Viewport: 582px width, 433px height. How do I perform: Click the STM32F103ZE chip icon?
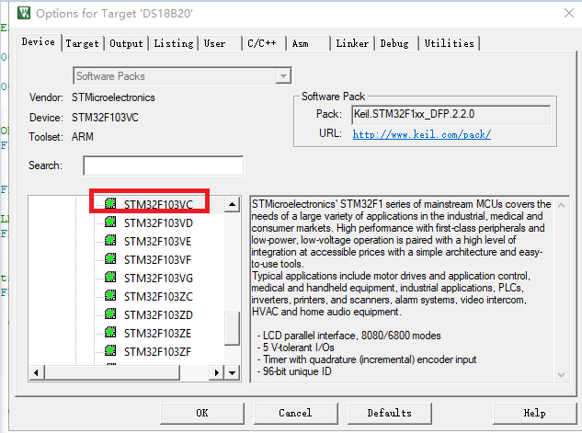pos(110,333)
